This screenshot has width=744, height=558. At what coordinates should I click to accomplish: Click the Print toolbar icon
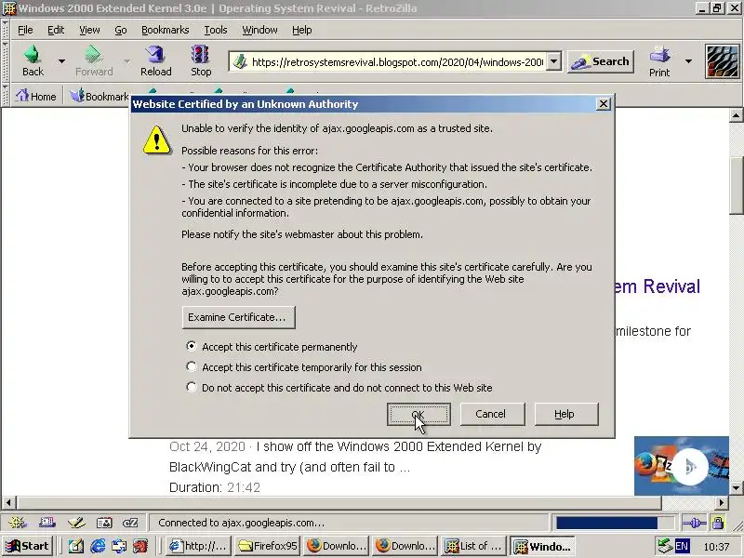pyautogui.click(x=659, y=55)
